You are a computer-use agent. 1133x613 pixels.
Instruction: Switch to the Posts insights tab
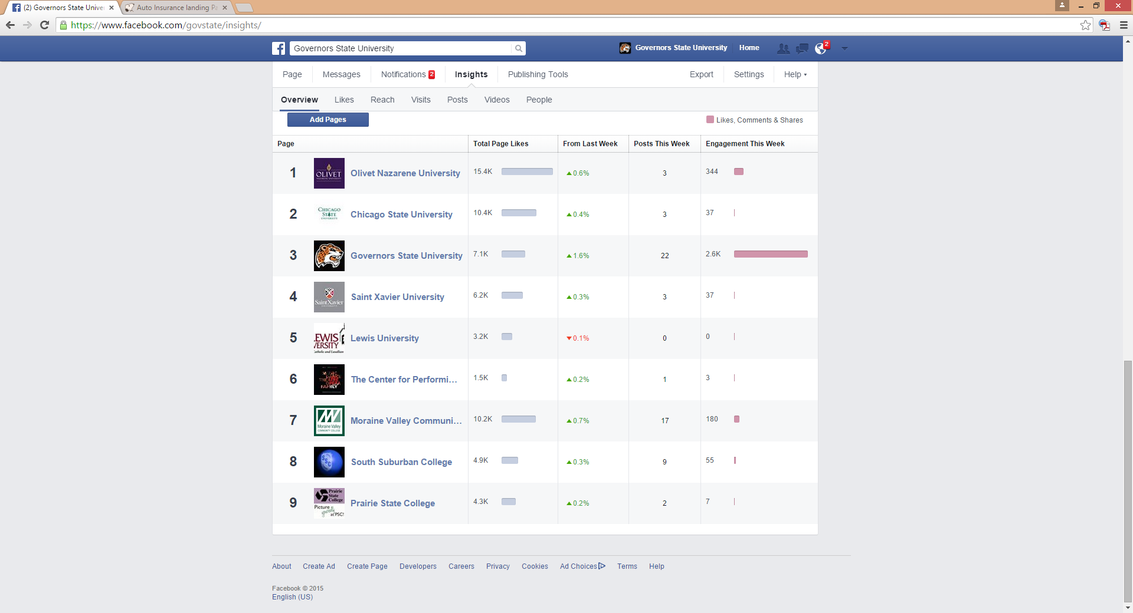pyautogui.click(x=457, y=100)
